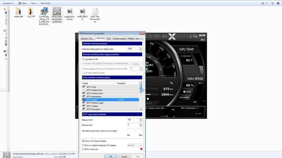Toggle GPU1 memory usage graph checkmark
Viewport: 282px width, 158px height.
84,103
